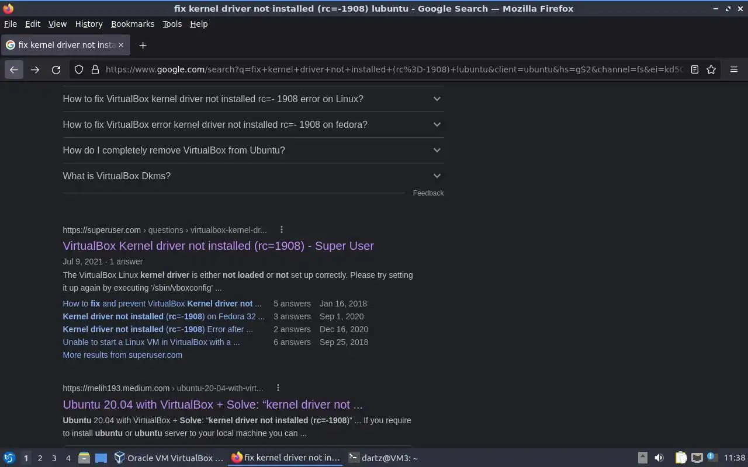Open the Bookmarks menu
The height and width of the screenshot is (467, 748).
click(133, 24)
